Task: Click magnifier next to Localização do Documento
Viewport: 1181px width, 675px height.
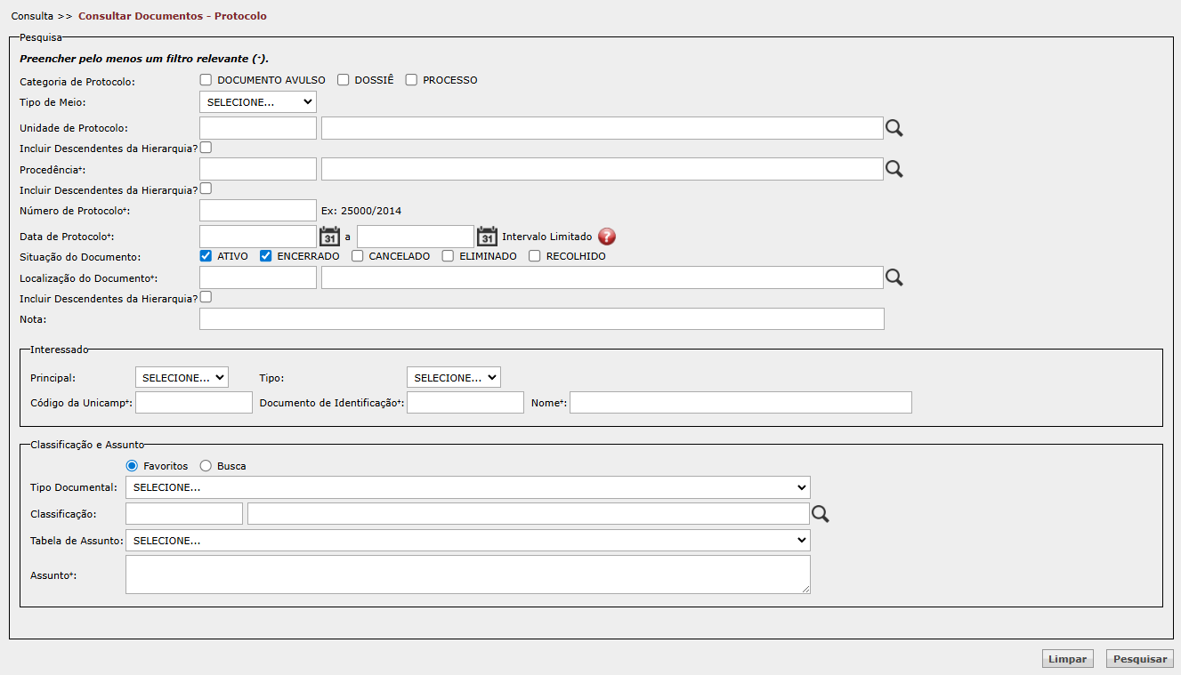Action: [894, 277]
